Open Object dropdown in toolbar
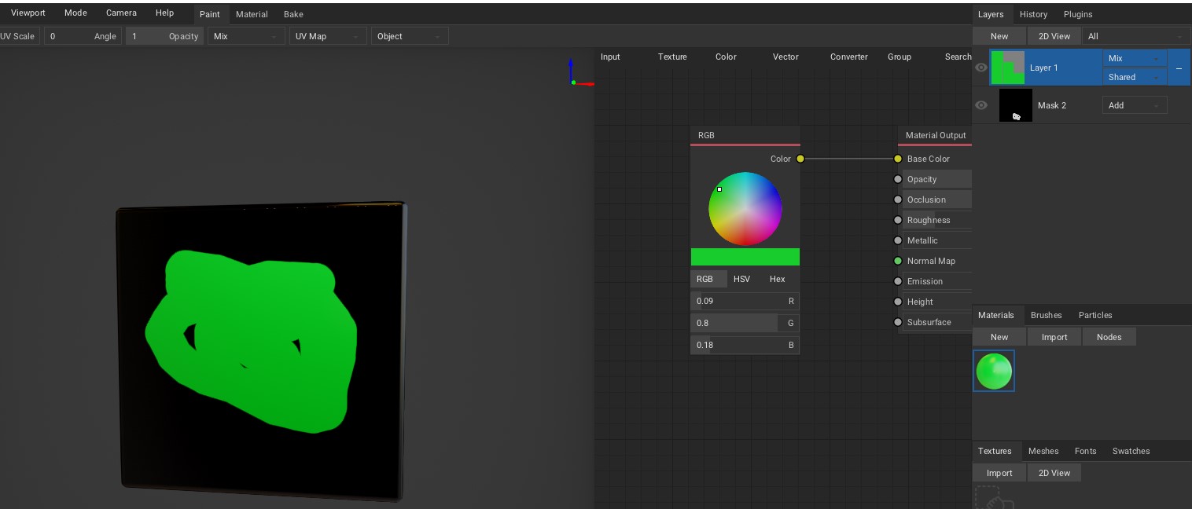 (x=410, y=36)
